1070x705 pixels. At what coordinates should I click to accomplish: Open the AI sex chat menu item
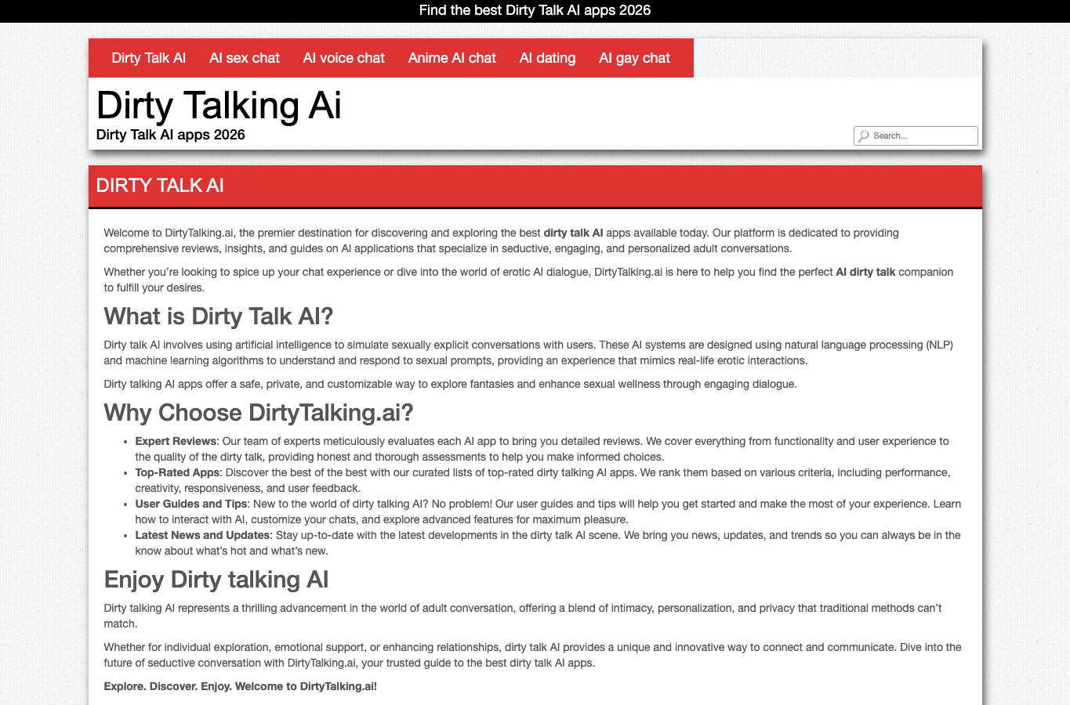pyautogui.click(x=245, y=58)
